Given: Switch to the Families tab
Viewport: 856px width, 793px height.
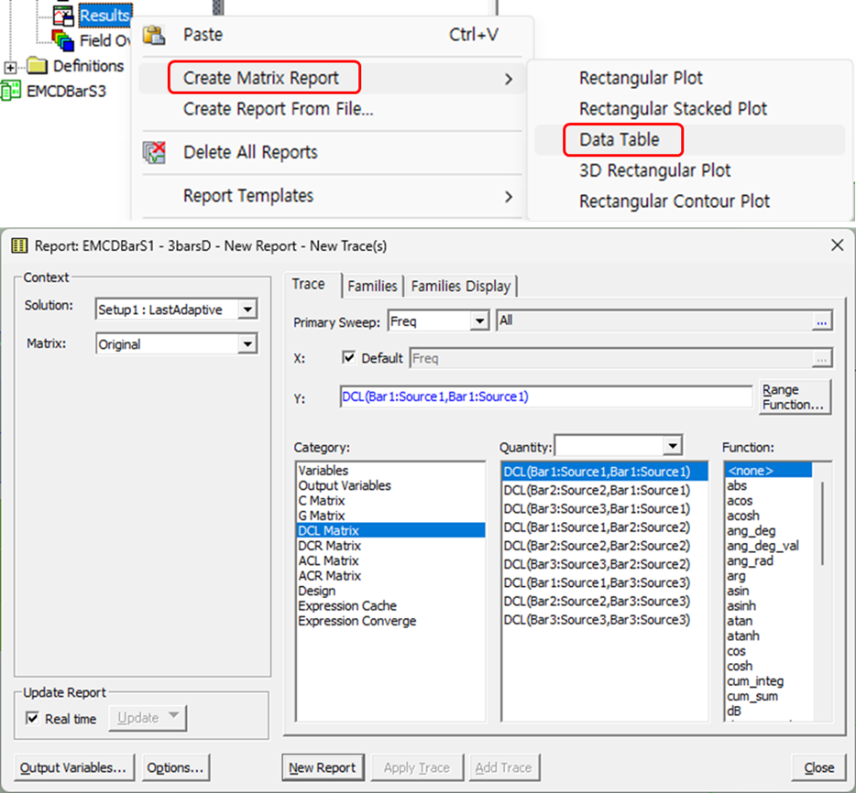Looking at the screenshot, I should click(372, 287).
